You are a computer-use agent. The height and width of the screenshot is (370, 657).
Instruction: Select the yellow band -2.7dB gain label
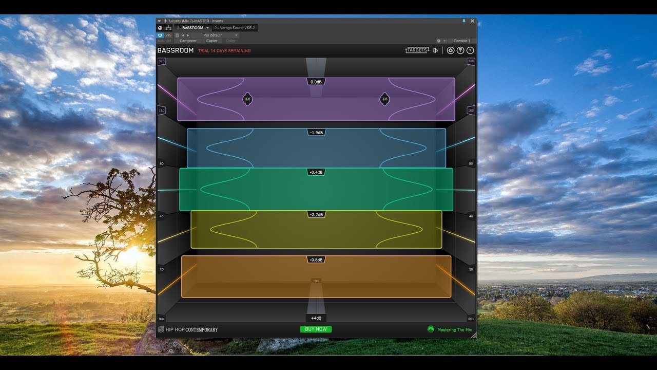coord(316,214)
